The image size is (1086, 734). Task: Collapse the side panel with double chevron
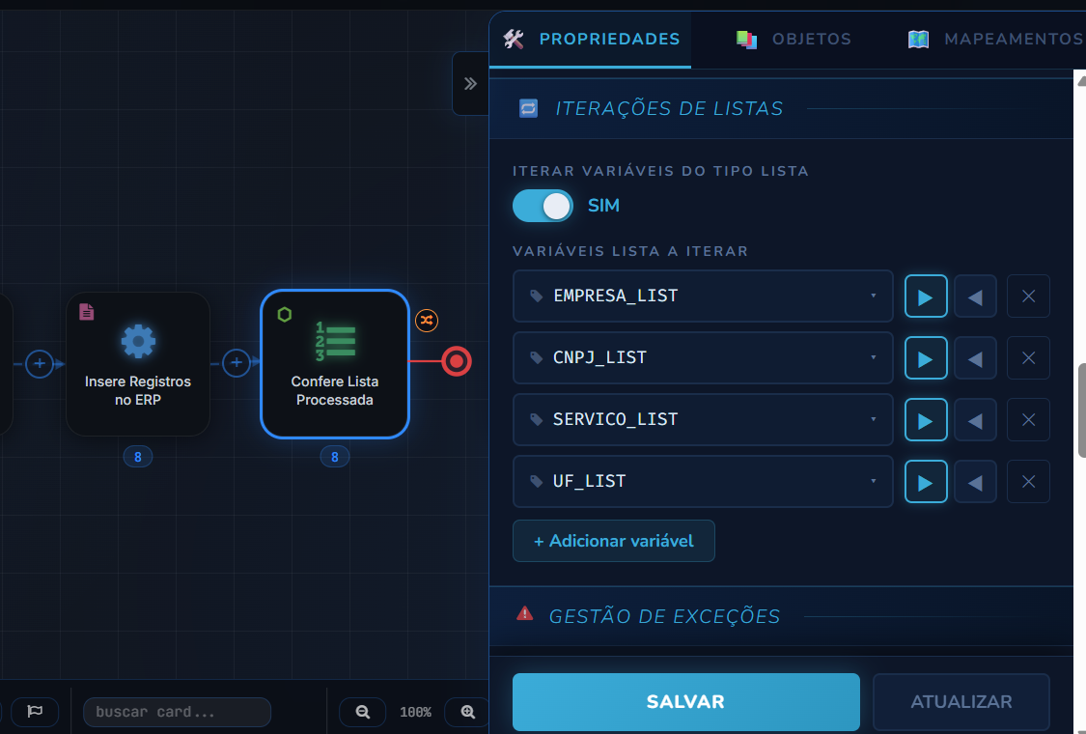[x=471, y=84]
